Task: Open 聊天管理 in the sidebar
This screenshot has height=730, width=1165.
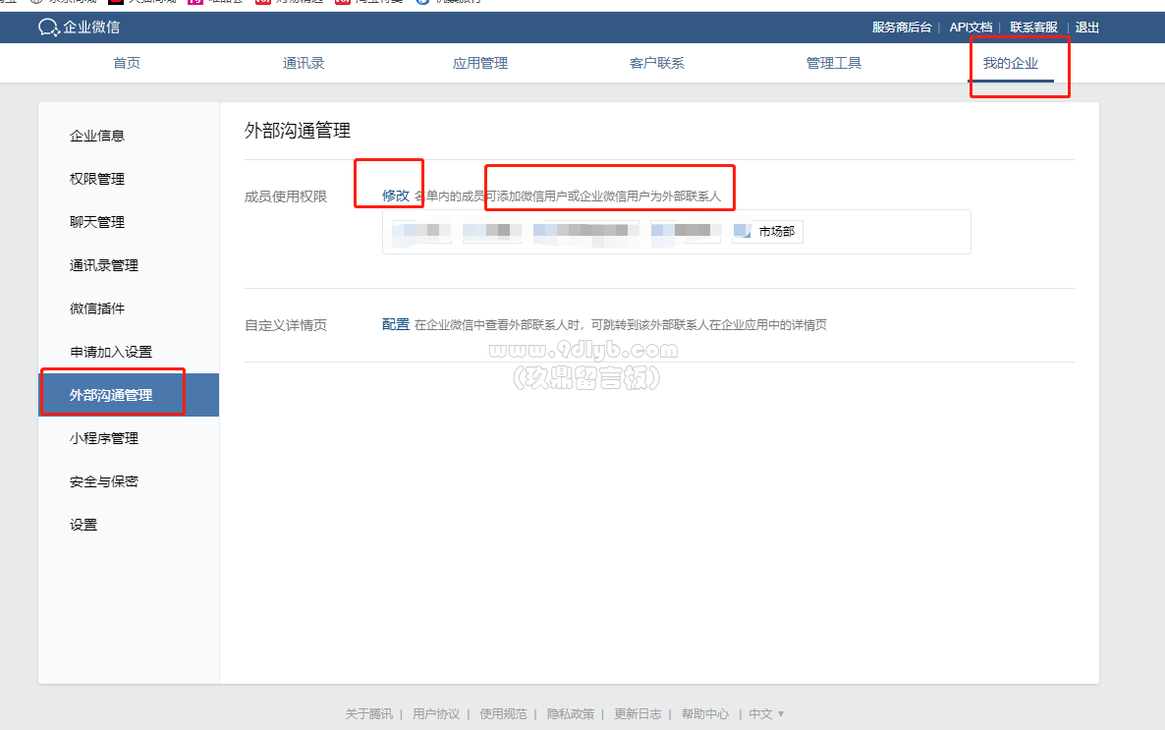Action: coord(97,221)
